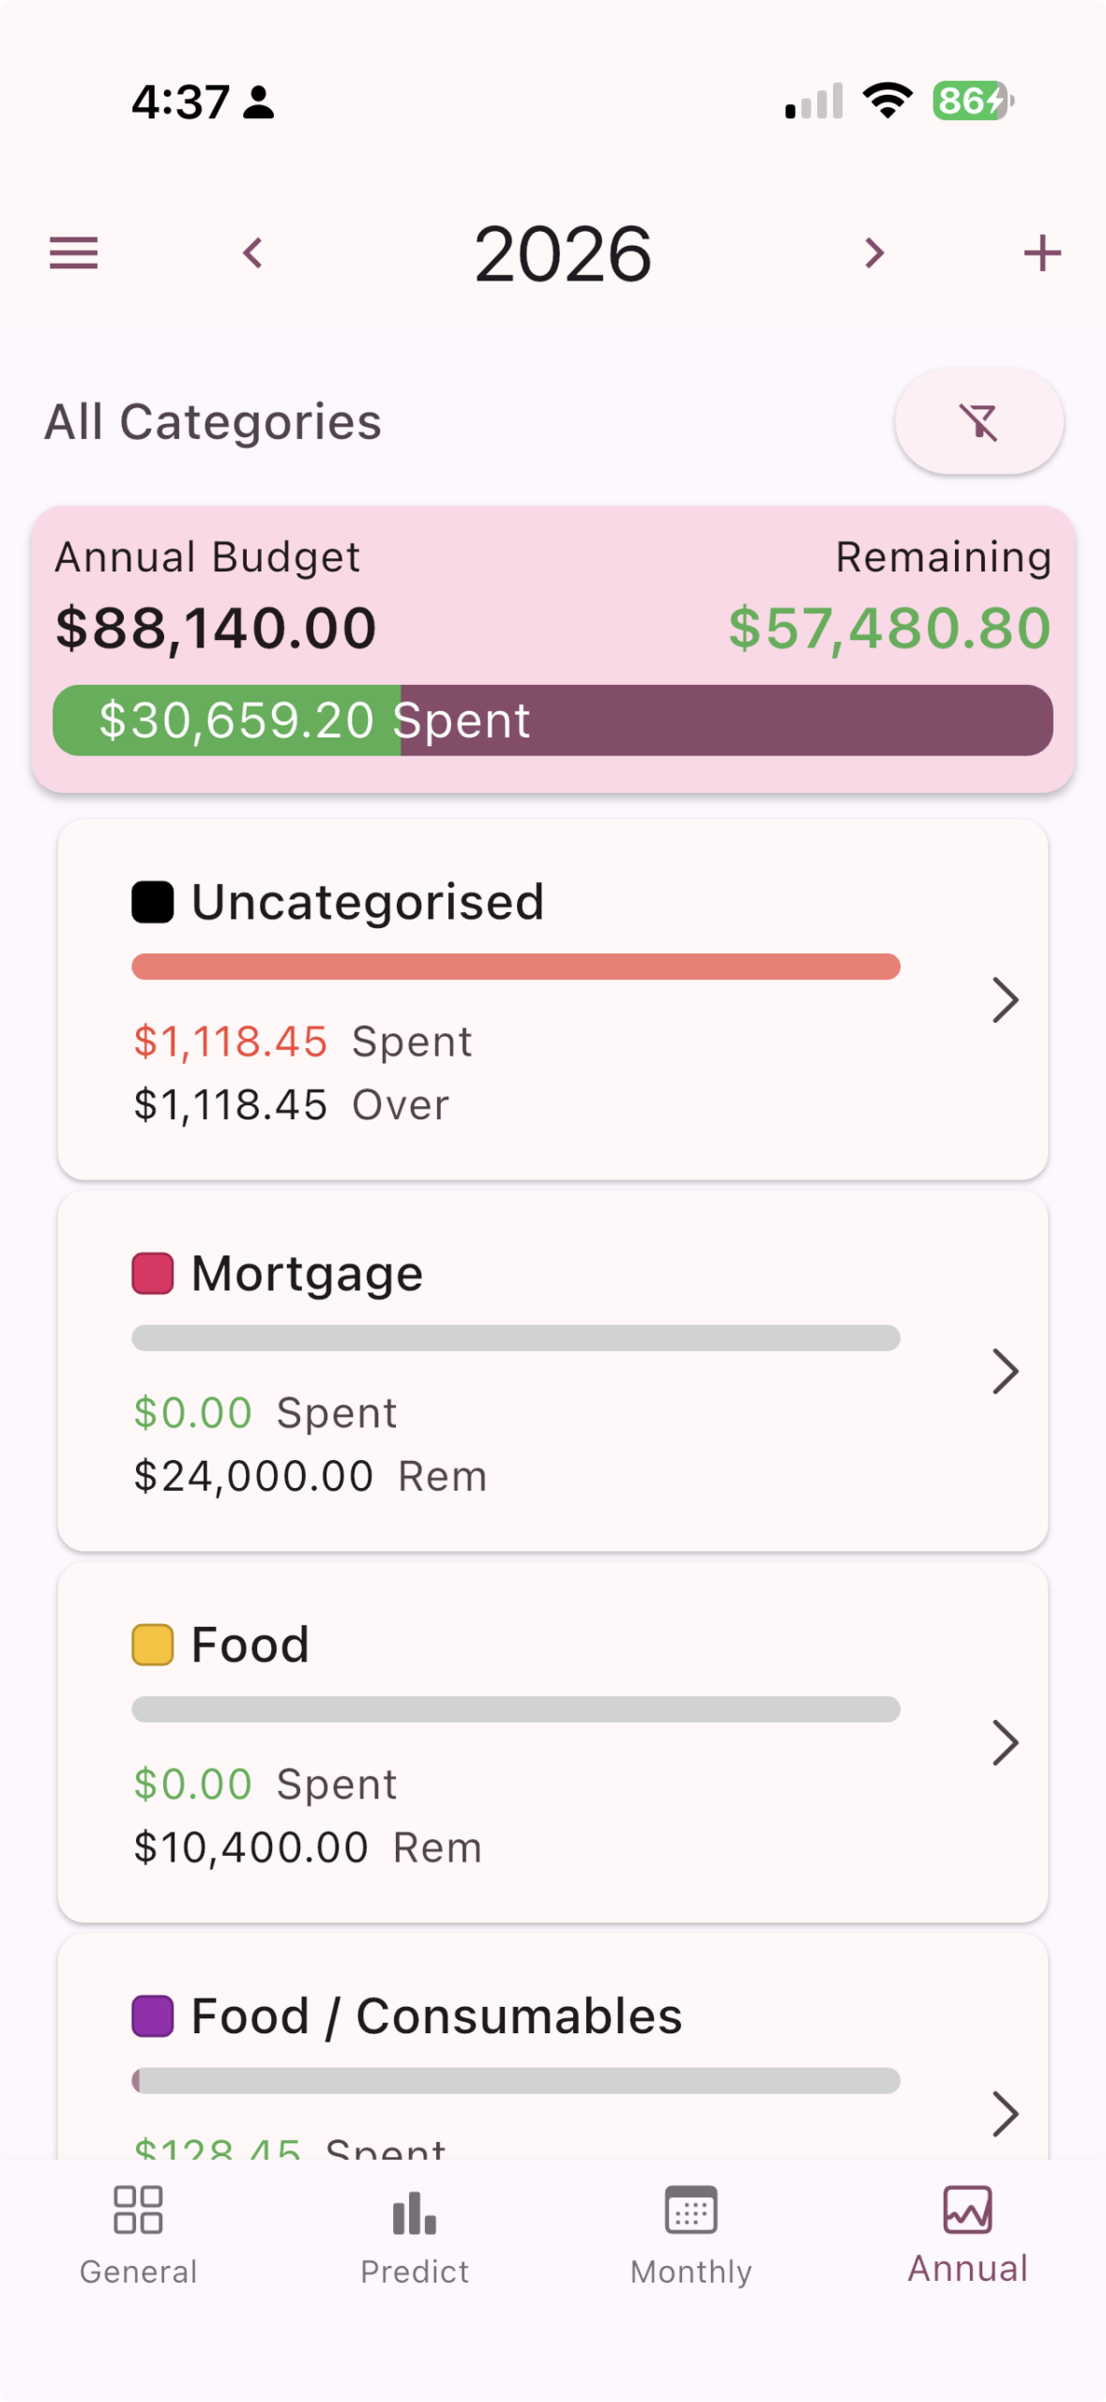
Task: Switch to the Predict tab
Action: click(x=415, y=2235)
